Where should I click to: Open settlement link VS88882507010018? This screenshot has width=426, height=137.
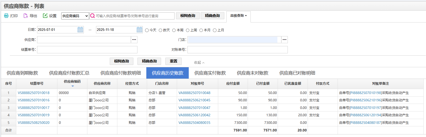34,93
